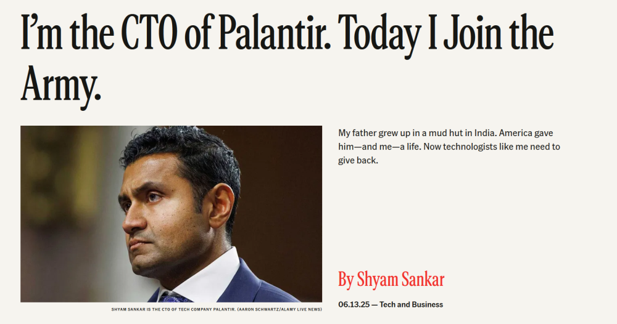Click the 06.13.25 publication date

(354, 304)
